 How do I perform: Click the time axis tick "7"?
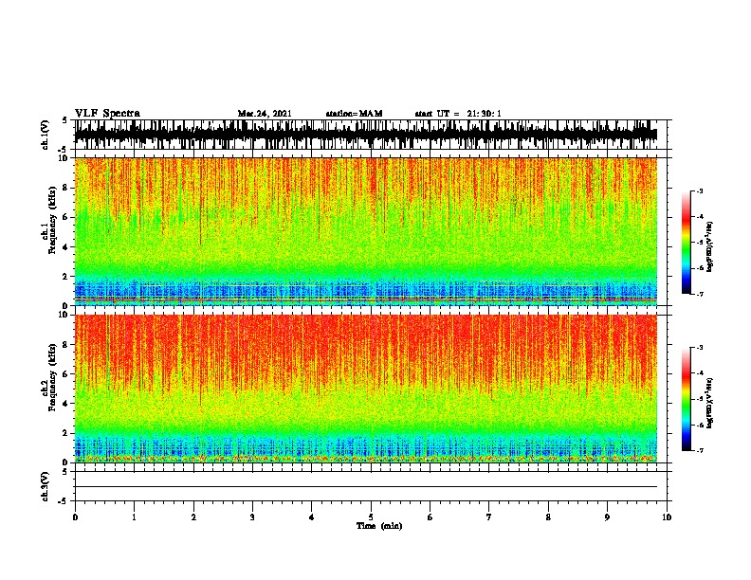point(489,517)
